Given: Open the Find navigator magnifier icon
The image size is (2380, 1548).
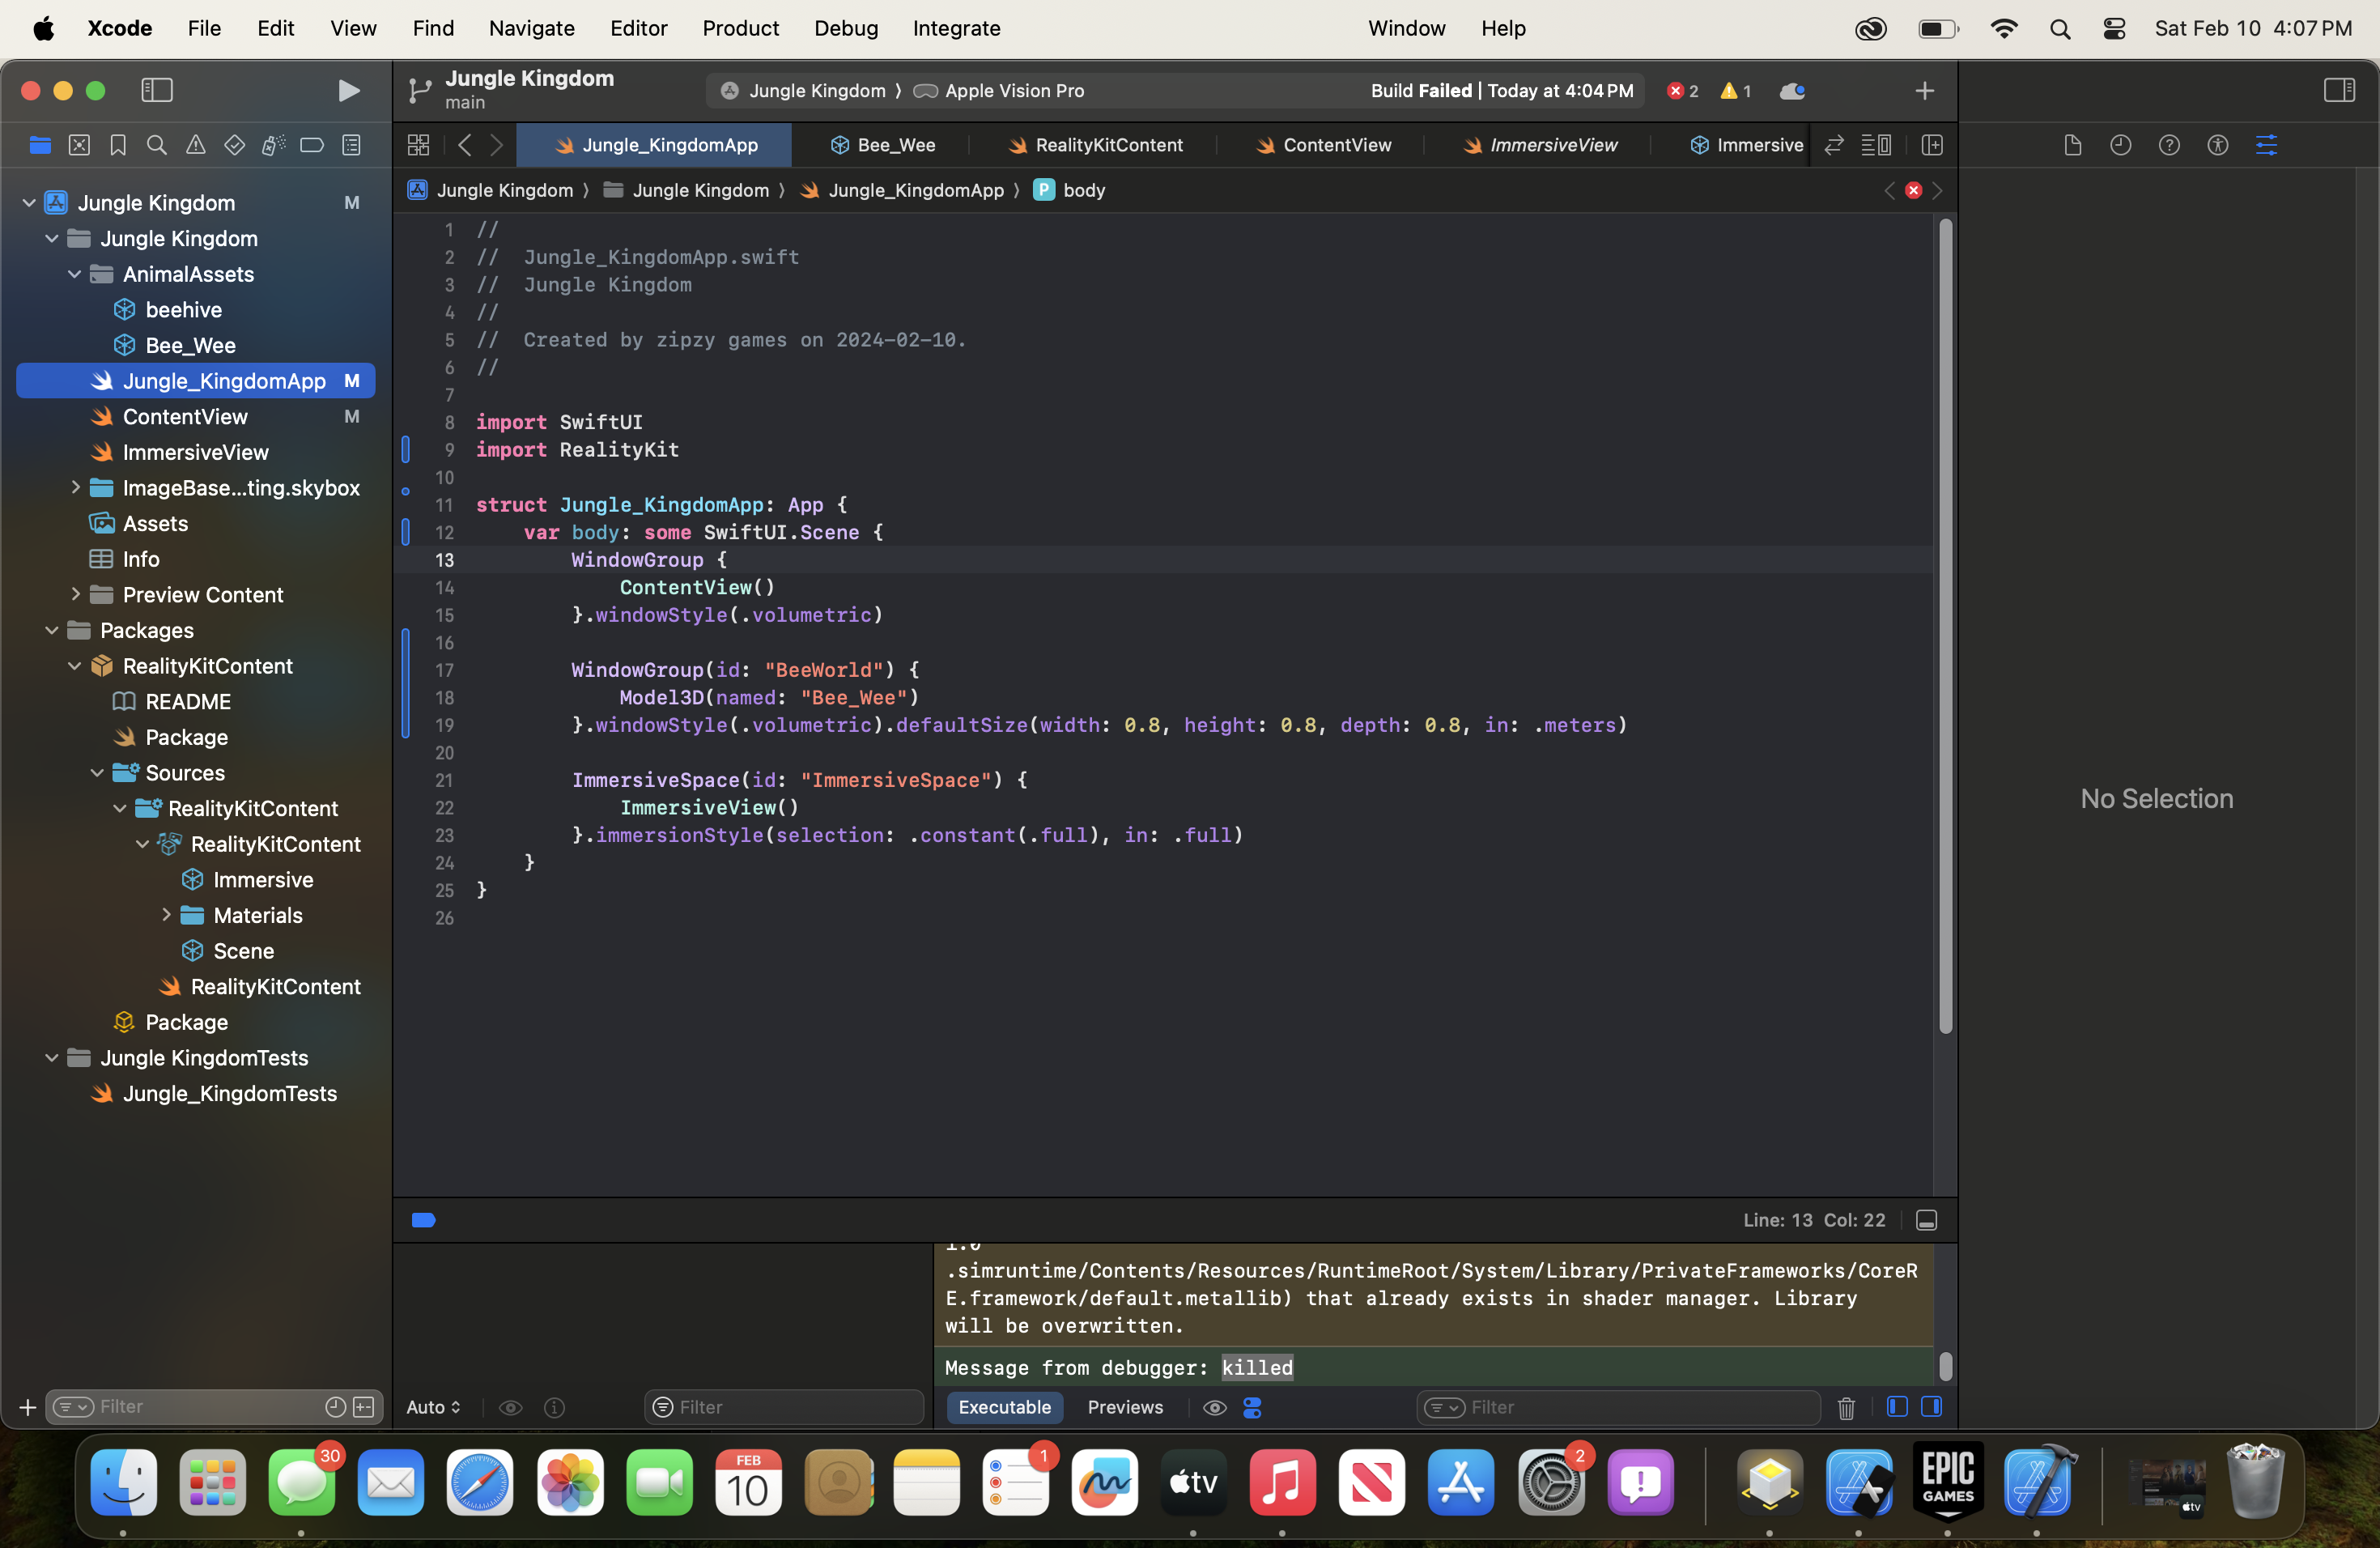Looking at the screenshot, I should 156,145.
